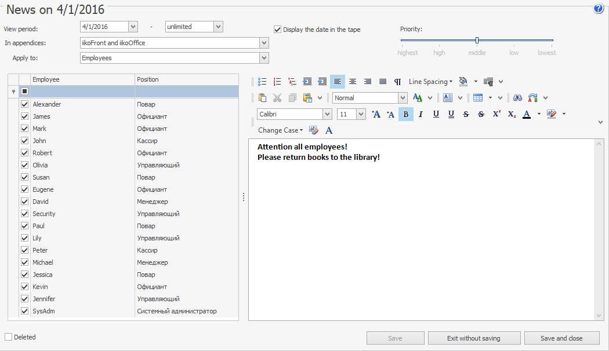Open the Apply to Employees dropdown

(264, 58)
